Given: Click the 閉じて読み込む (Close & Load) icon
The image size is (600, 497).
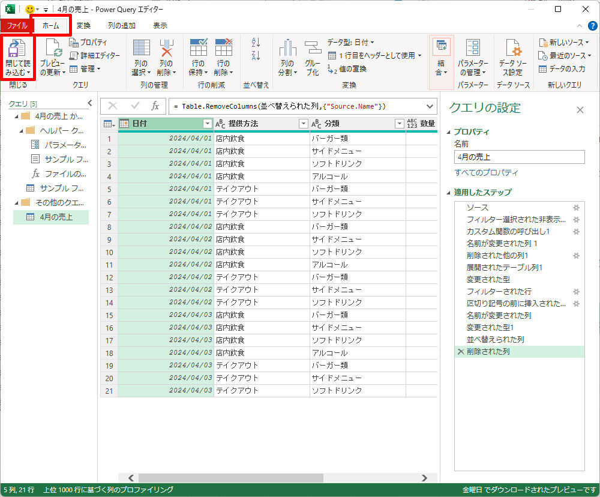Looking at the screenshot, I should click(17, 48).
